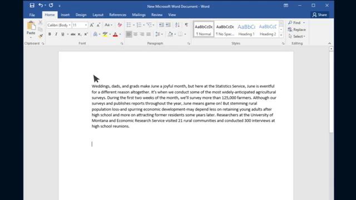Screen dimensions: 356x200
Task: Switch to the Mailings tab
Action: [x=139, y=15]
